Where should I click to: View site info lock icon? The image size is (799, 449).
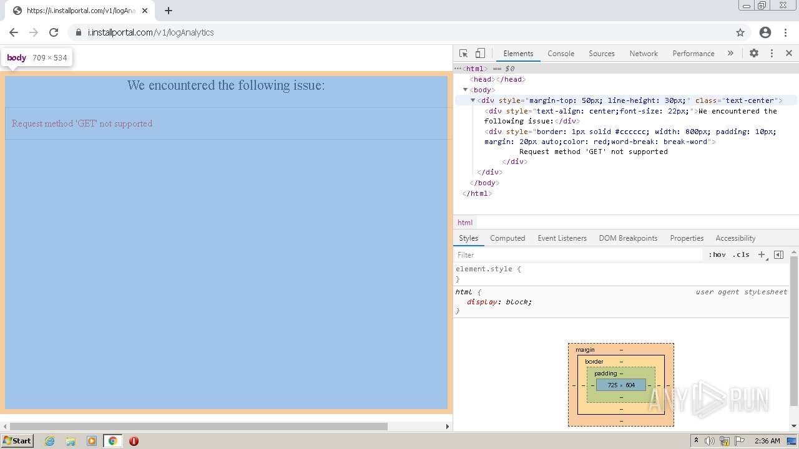click(78, 32)
